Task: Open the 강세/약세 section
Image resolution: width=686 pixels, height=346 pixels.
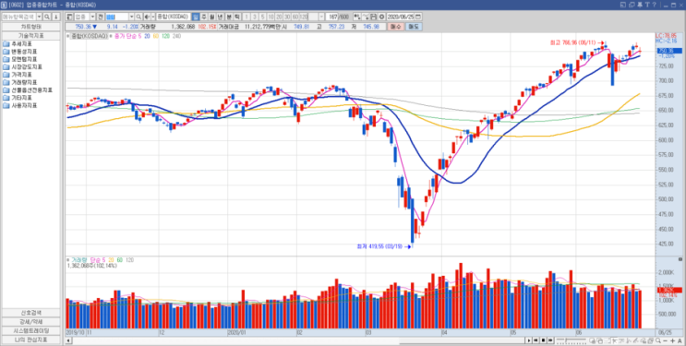Action: click(30, 321)
